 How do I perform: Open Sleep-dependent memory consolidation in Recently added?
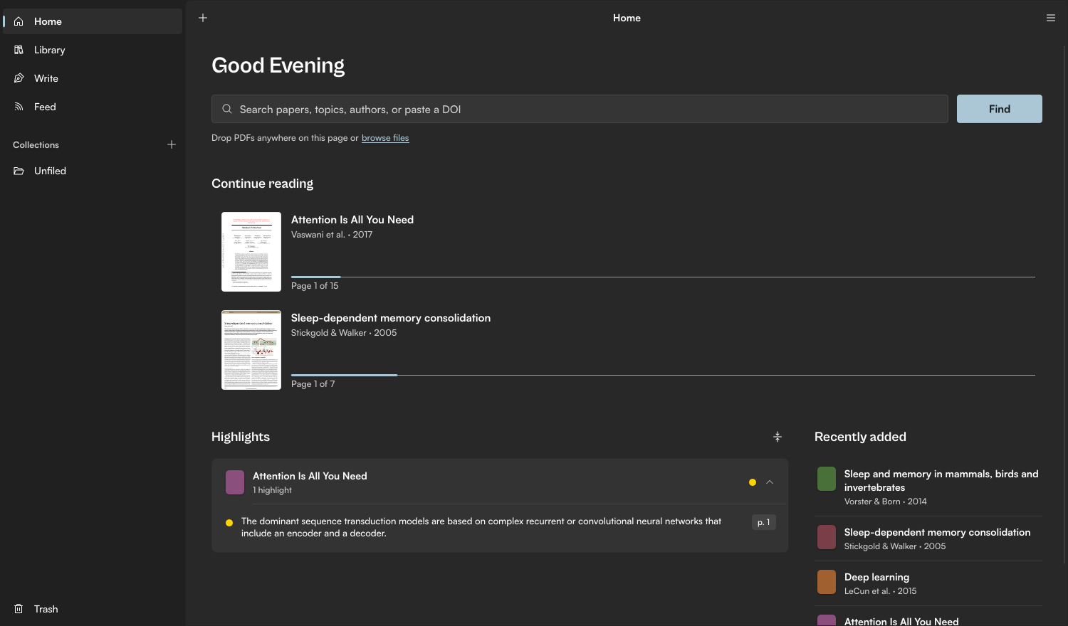[928, 539]
